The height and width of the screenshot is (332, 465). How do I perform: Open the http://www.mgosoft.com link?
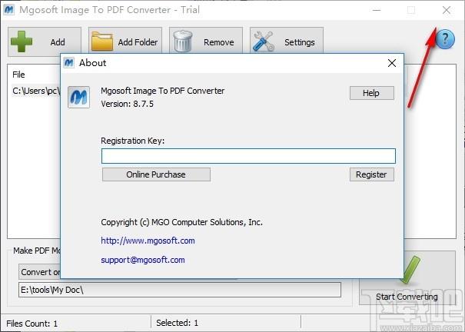[x=148, y=241]
